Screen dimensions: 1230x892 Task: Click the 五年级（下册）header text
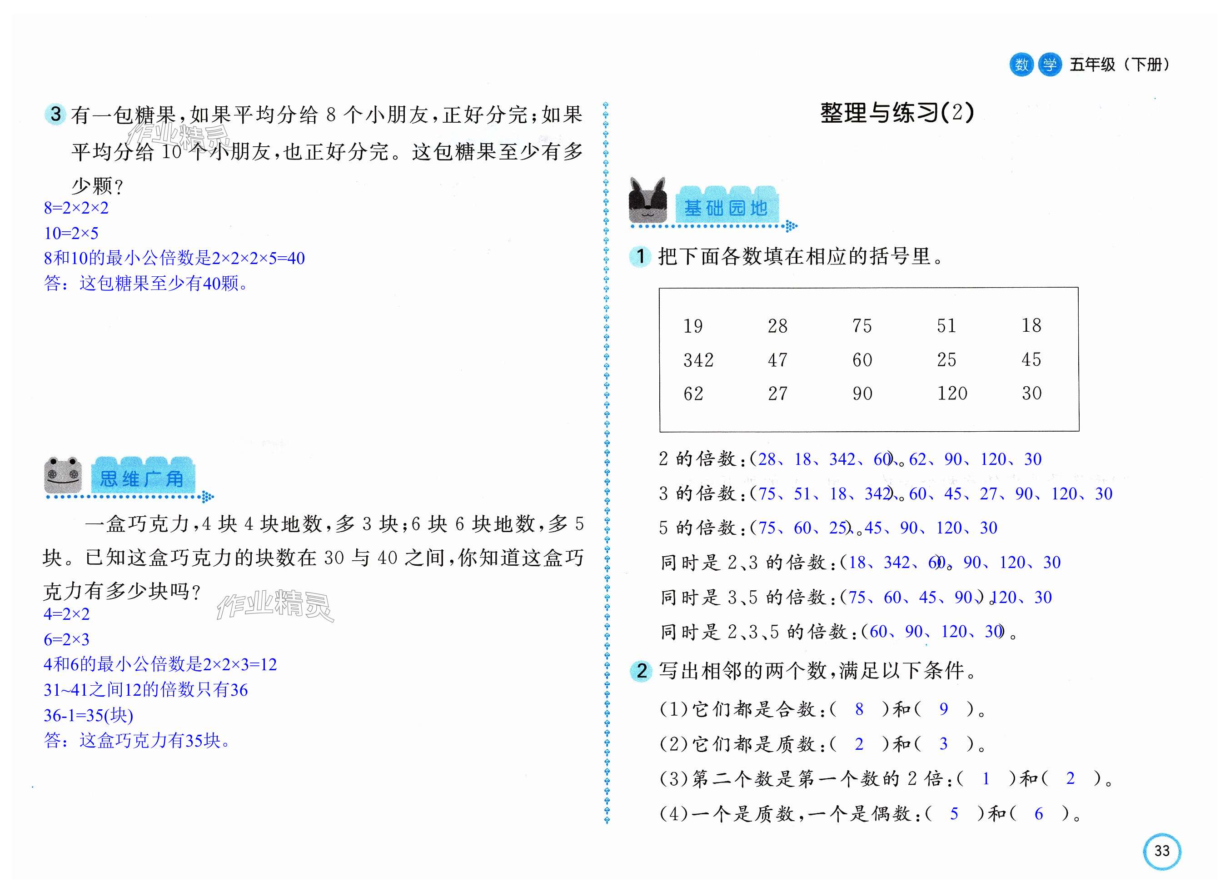[1120, 65]
